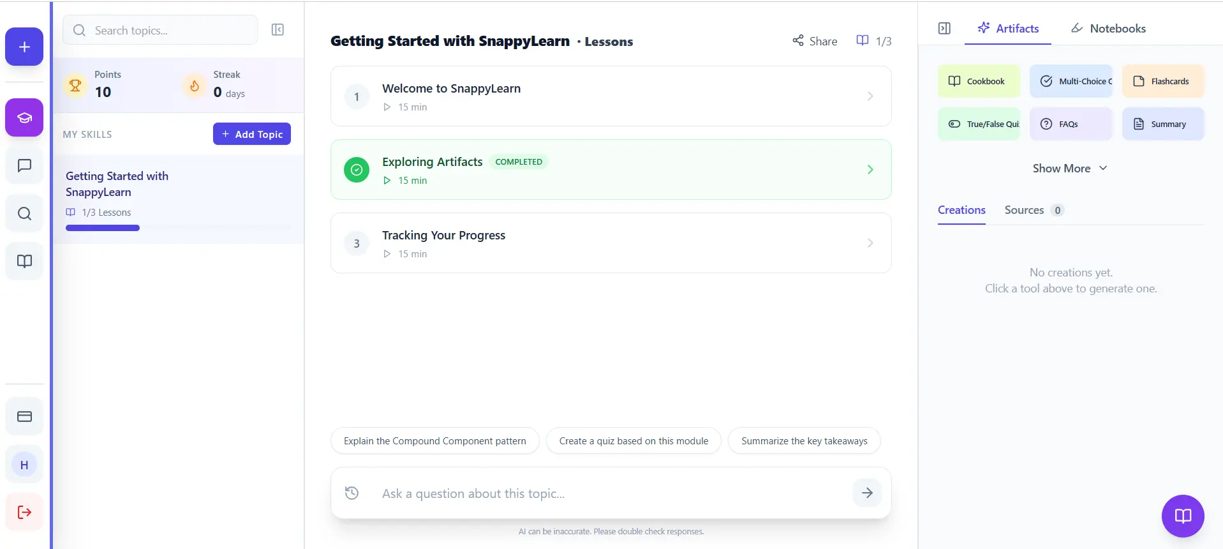Generate a True/False Quiz artifact

(x=979, y=124)
